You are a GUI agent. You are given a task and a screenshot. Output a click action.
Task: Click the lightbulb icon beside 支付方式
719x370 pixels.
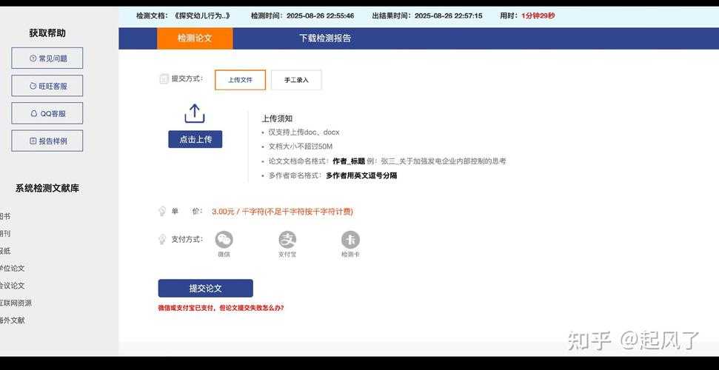coord(162,239)
